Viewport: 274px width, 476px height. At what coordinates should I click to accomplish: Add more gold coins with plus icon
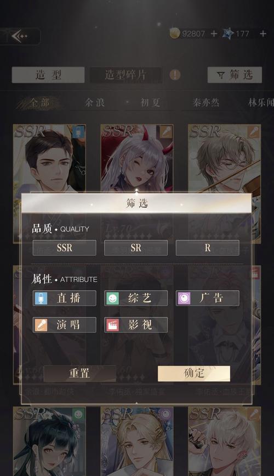[x=214, y=34]
